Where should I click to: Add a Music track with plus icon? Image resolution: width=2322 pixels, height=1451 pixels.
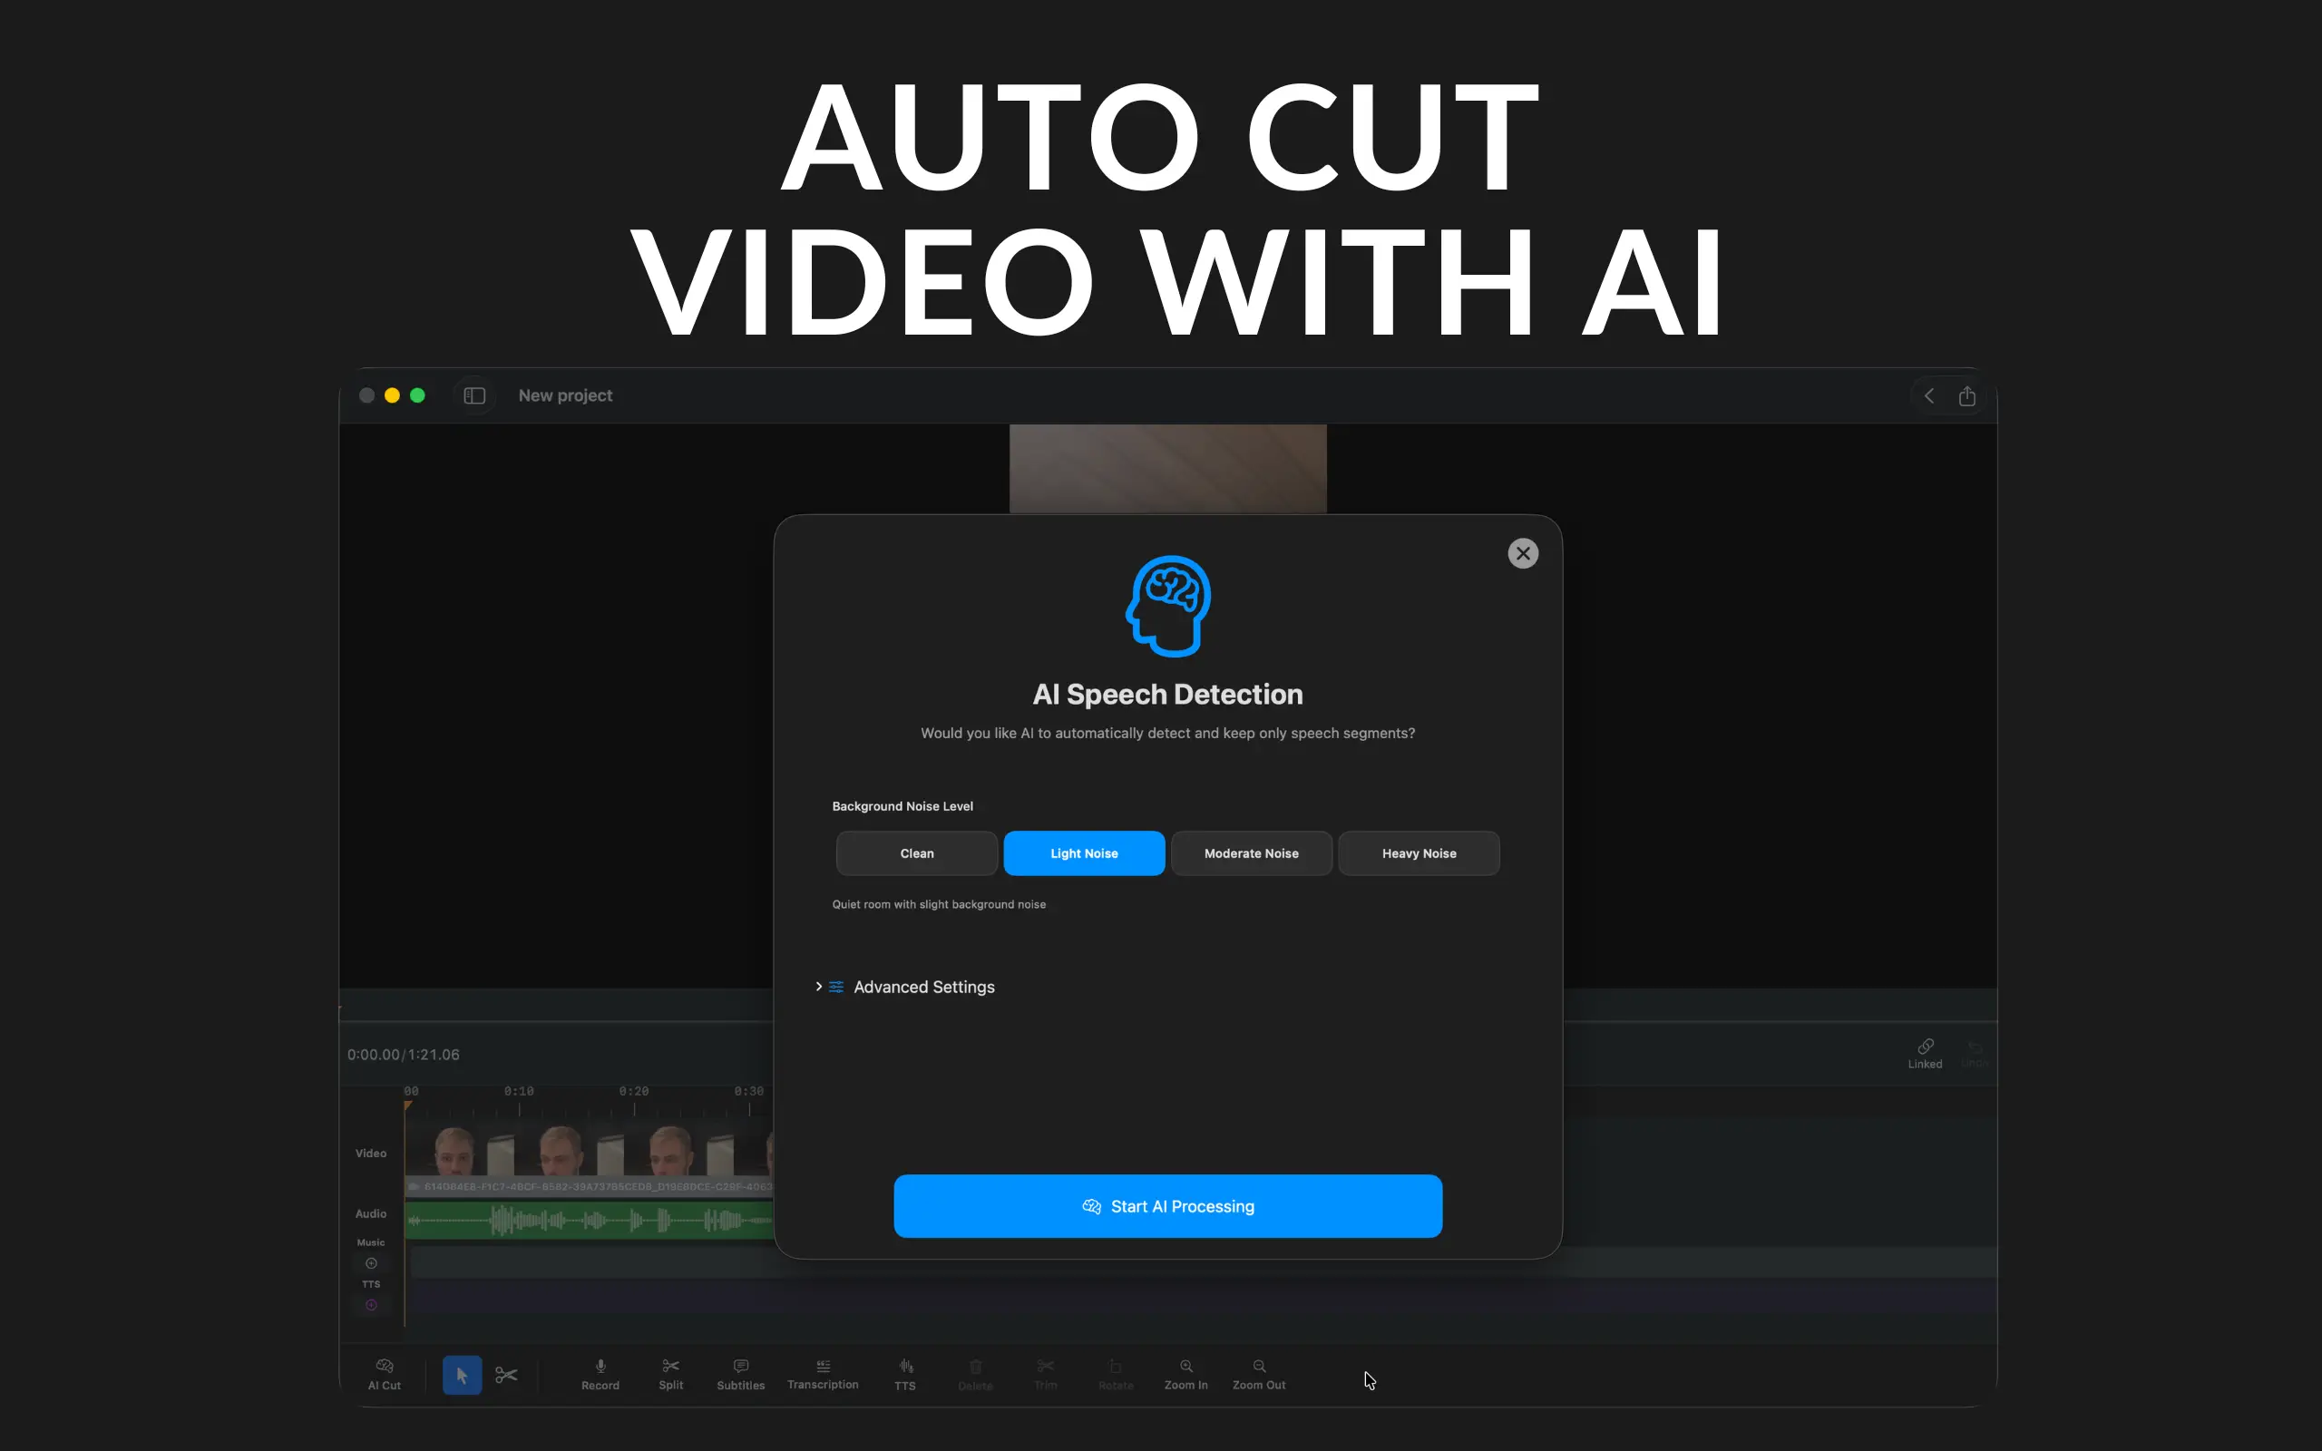pyautogui.click(x=371, y=1263)
